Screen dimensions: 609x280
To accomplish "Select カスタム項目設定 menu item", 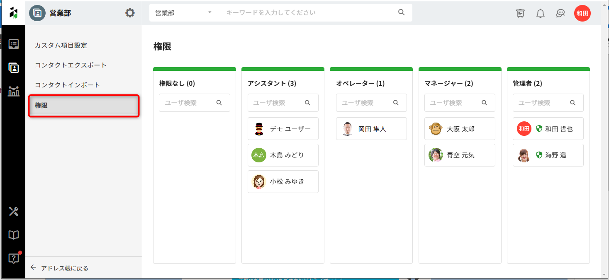I will tap(61, 45).
